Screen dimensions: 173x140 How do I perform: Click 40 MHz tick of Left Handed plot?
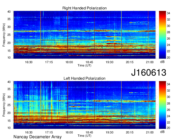tap(9, 82)
